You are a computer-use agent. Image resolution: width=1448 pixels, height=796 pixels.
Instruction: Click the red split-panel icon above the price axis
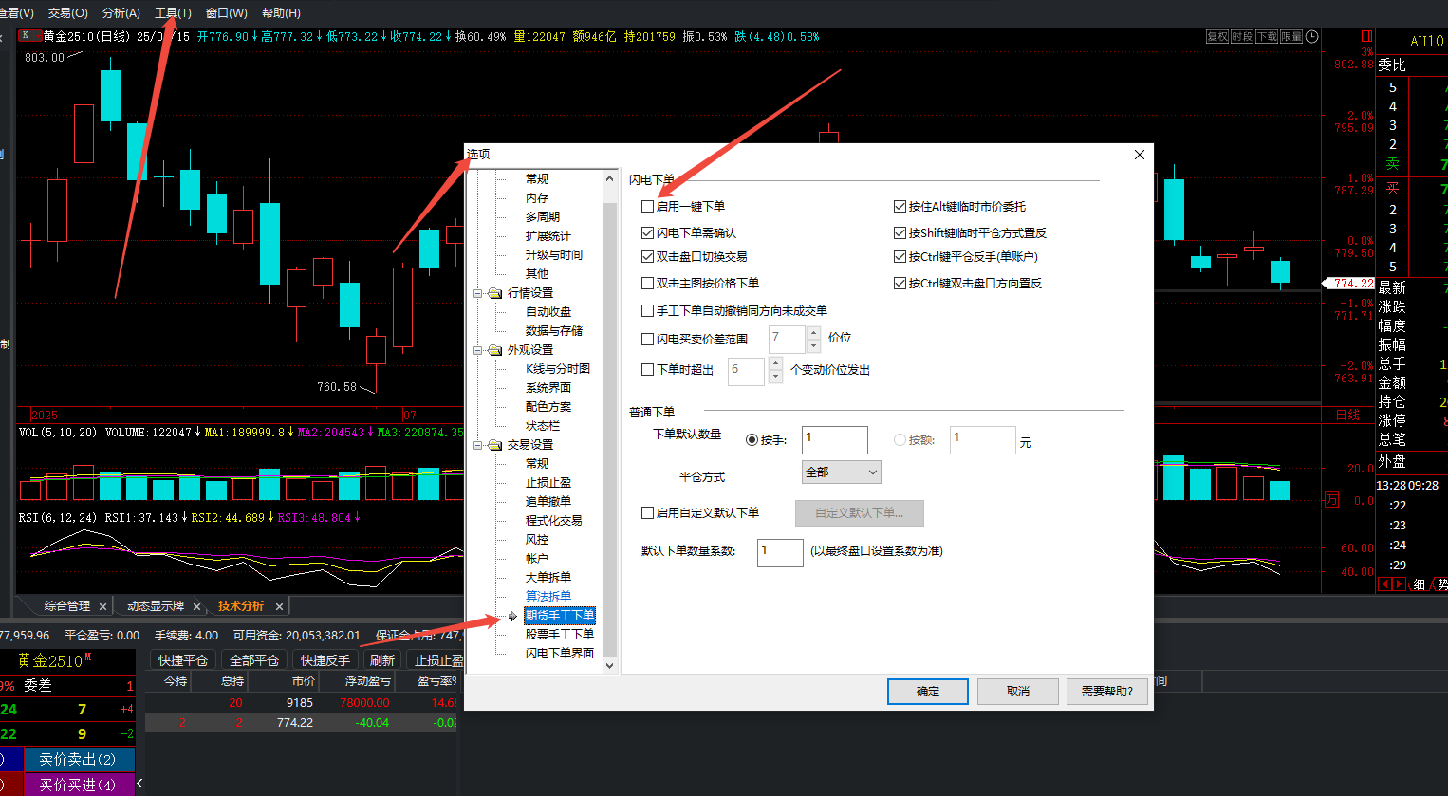1367,37
